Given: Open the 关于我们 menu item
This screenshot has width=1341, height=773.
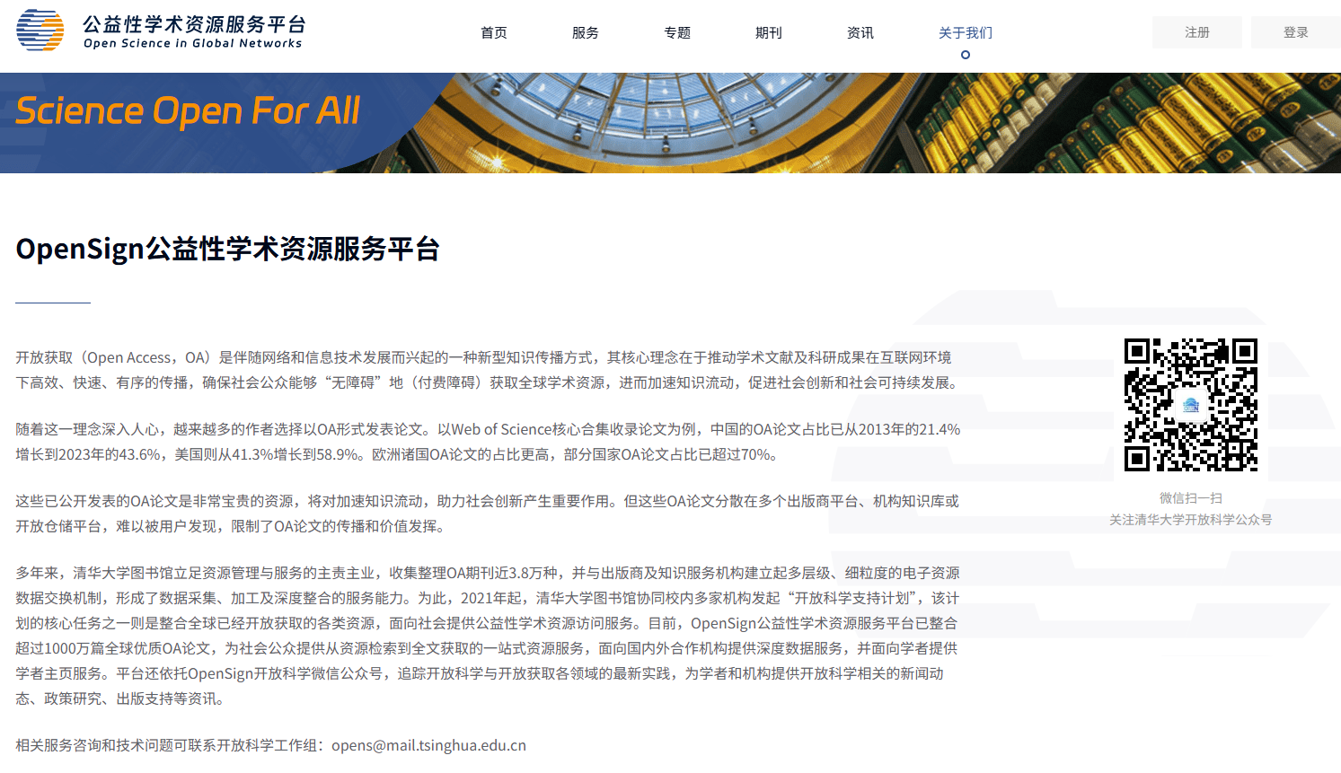Looking at the screenshot, I should coord(966,33).
